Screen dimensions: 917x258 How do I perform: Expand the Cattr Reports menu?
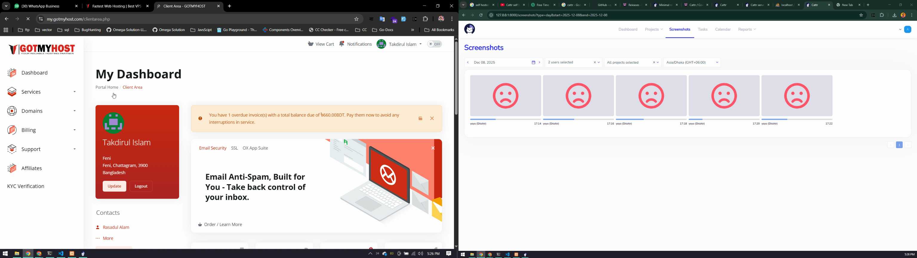tap(747, 30)
